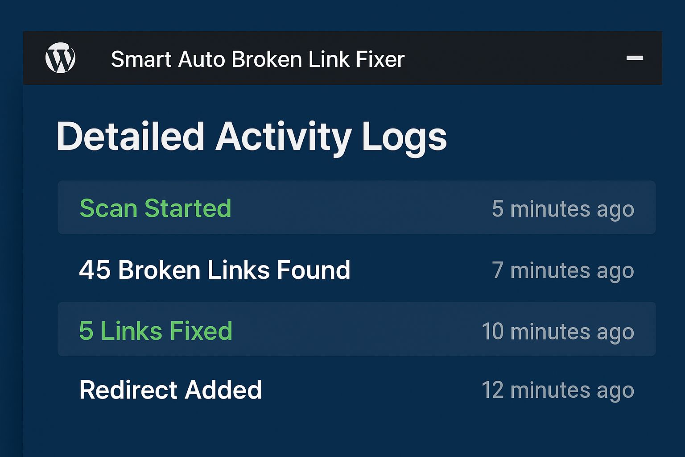Click the 12 minutes ago timestamp
The width and height of the screenshot is (685, 457).
(557, 390)
